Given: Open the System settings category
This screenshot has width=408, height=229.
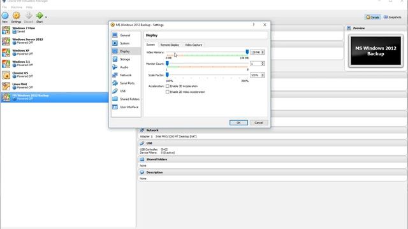Looking at the screenshot, I should click(126, 43).
